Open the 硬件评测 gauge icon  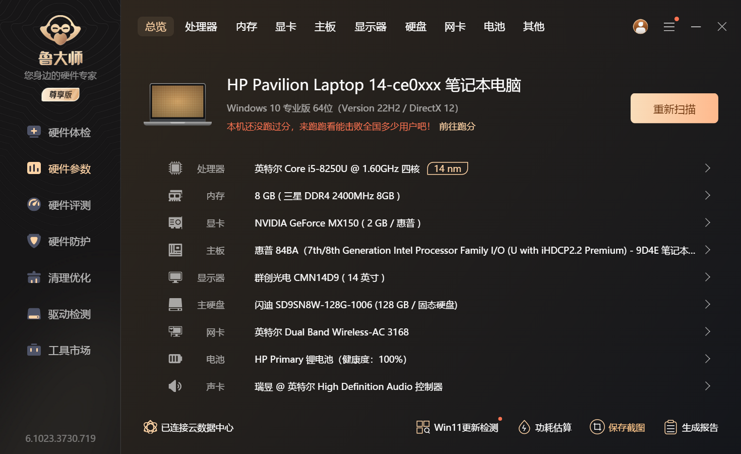34,204
